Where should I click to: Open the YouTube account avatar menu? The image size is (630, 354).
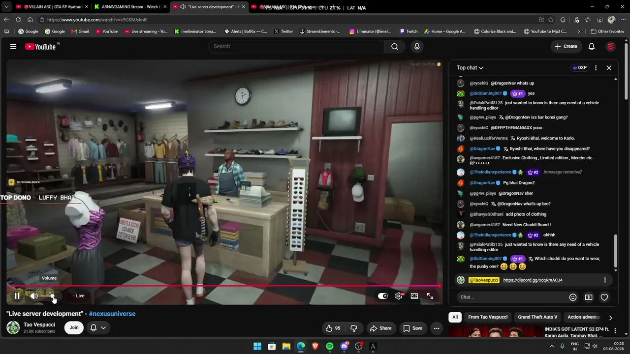[611, 46]
